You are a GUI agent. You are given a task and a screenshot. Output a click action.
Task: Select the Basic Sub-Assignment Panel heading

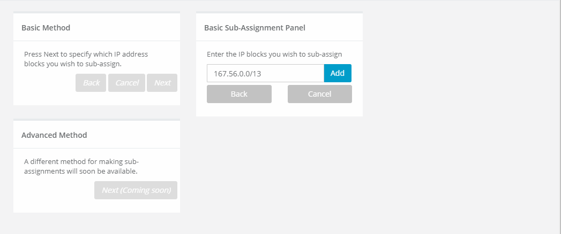click(x=255, y=27)
